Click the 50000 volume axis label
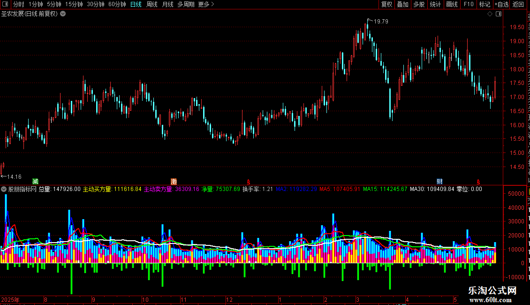The image size is (530, 305). point(516,194)
